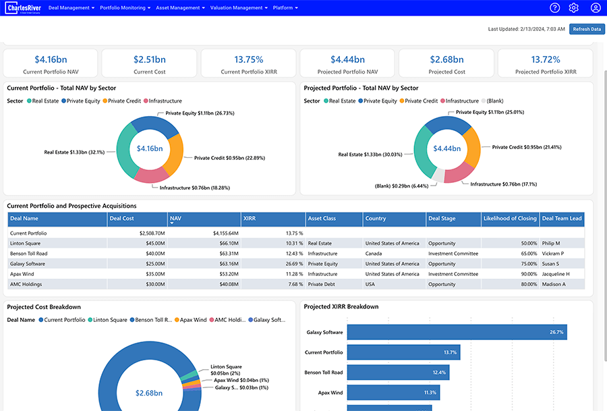Screen dimensions: 607x411
Task: Click the Country column header
Action: click(394, 219)
